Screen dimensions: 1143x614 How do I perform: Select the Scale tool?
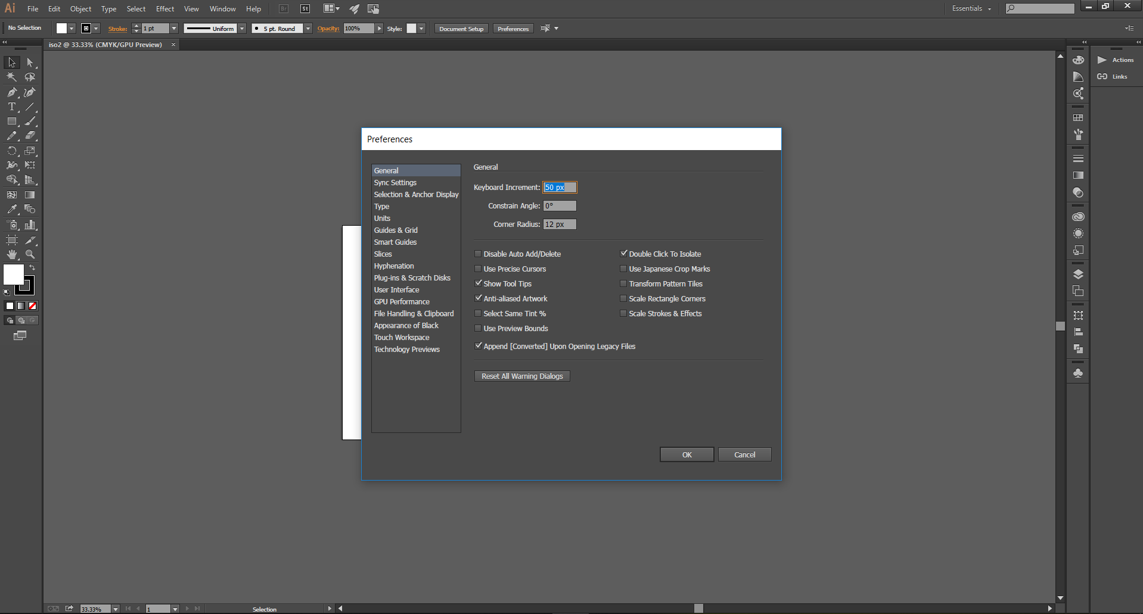[x=30, y=151]
